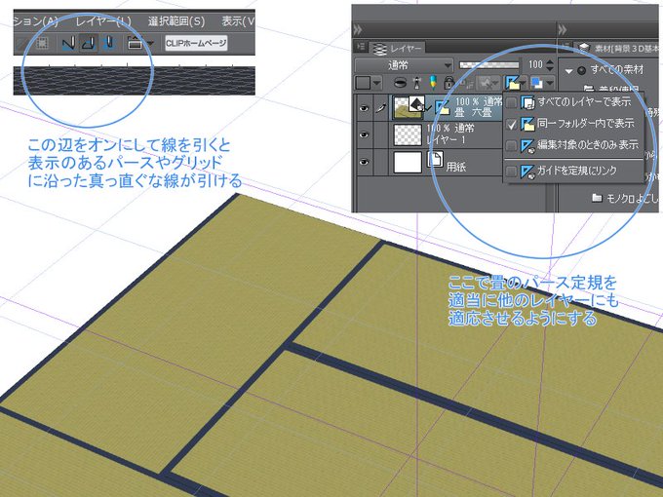Open dropdown arrow next to palette color swatch
This screenshot has width=663, height=497.
376,83
